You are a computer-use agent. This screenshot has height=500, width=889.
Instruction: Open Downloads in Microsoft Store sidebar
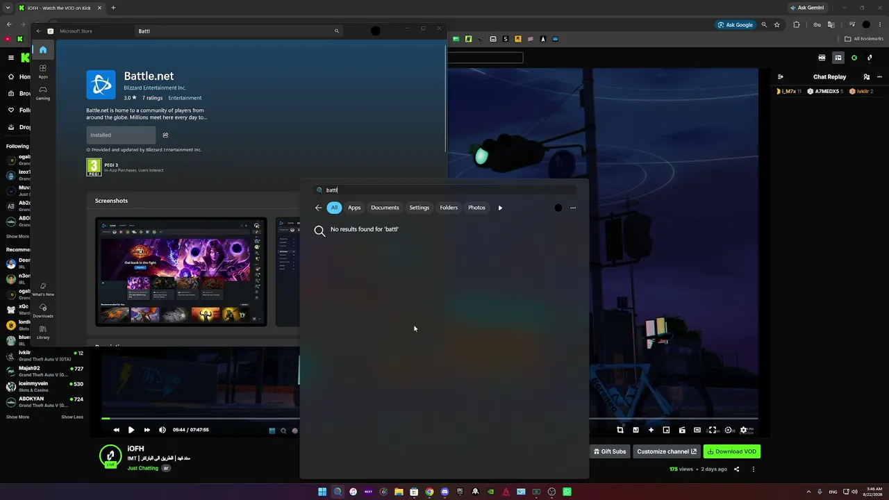[x=43, y=310]
